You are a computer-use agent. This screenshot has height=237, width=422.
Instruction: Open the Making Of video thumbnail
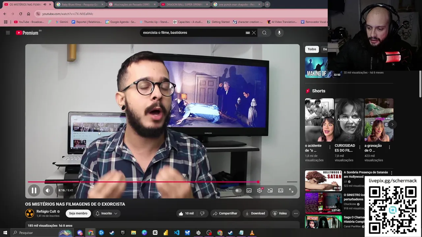(x=316, y=67)
